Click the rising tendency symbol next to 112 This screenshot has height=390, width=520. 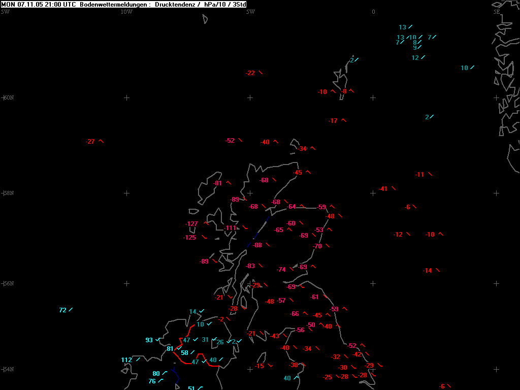(x=138, y=360)
